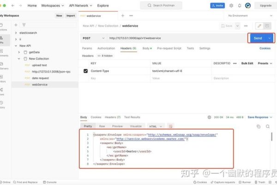Click Bulk Edit headers
Screen dimensions: 277x185
[247, 63]
